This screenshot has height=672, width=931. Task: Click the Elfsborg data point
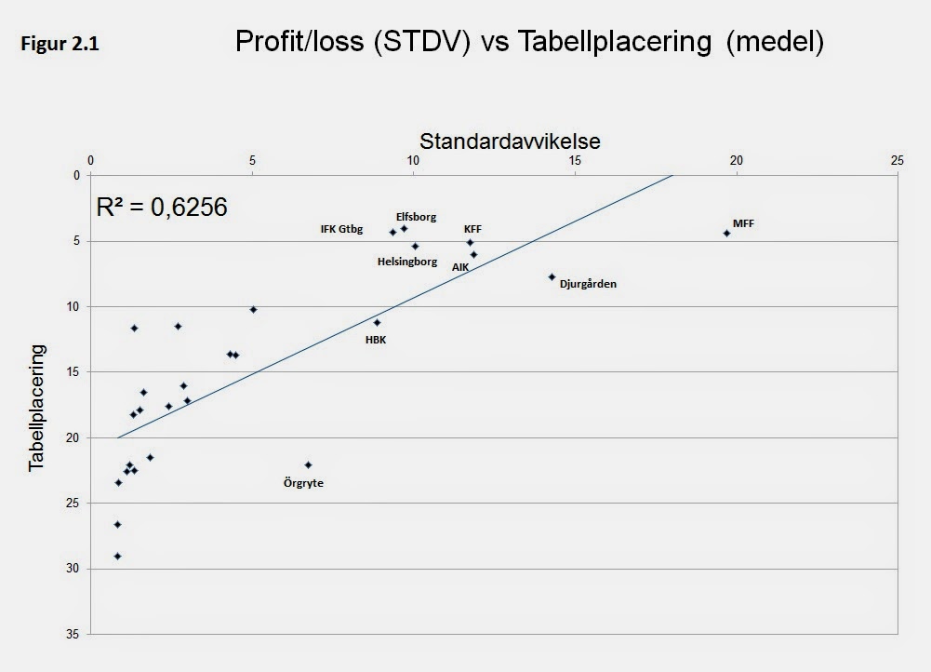pos(404,228)
